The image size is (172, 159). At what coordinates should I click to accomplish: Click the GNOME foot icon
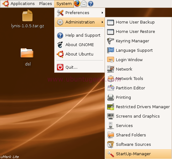(60, 45)
